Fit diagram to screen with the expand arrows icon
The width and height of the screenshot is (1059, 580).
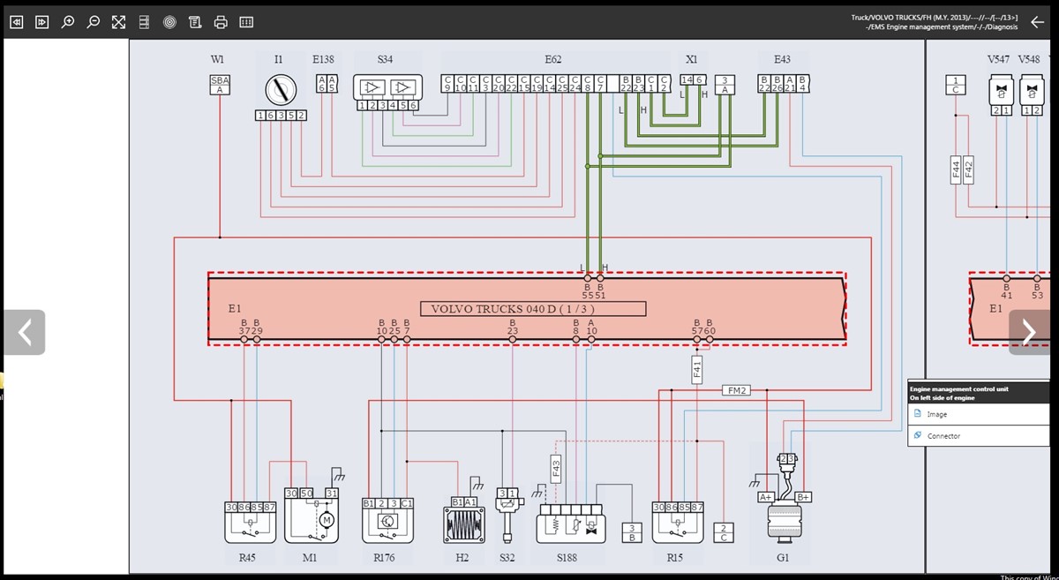pyautogui.click(x=118, y=22)
